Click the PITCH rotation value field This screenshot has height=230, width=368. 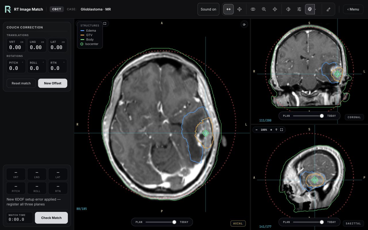tap(16, 66)
